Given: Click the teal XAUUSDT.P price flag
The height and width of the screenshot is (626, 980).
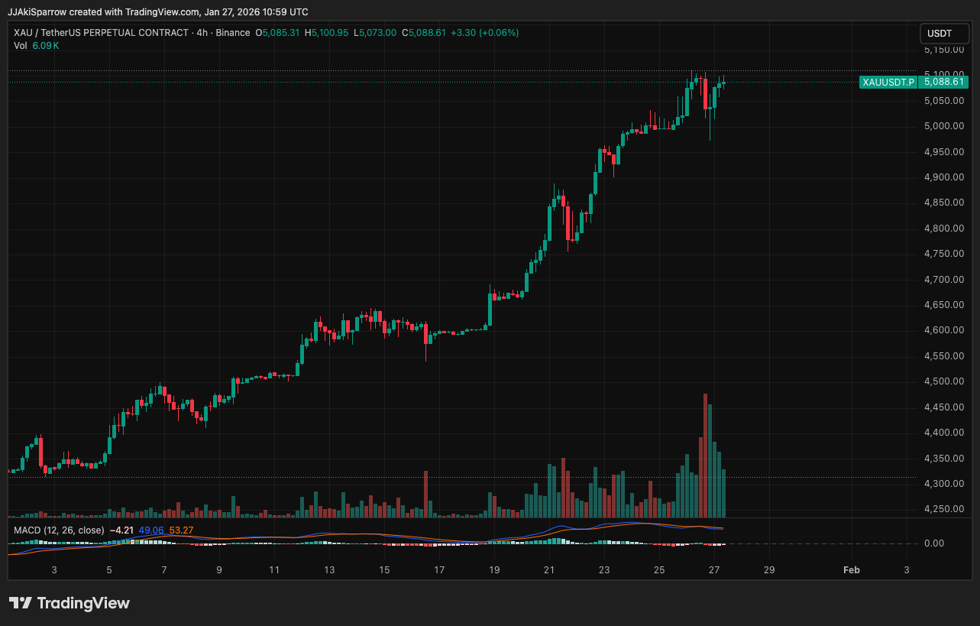Looking at the screenshot, I should click(888, 83).
